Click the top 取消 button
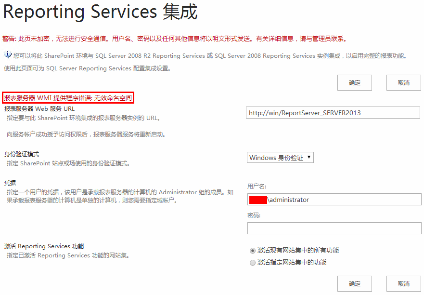The image size is (424, 295). click(403, 82)
